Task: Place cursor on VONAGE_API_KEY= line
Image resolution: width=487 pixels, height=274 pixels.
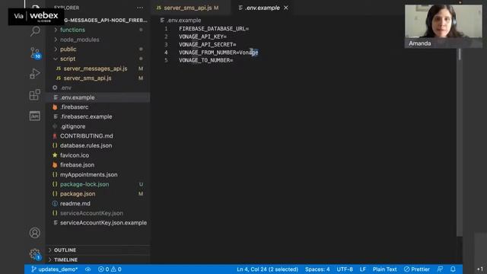Action: pos(202,37)
